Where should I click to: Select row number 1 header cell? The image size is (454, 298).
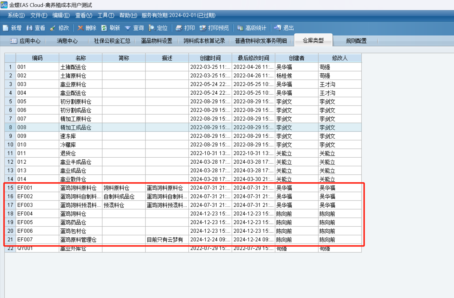(10, 67)
